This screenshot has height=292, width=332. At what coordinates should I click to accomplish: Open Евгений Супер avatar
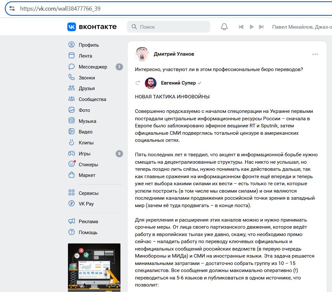point(151,83)
